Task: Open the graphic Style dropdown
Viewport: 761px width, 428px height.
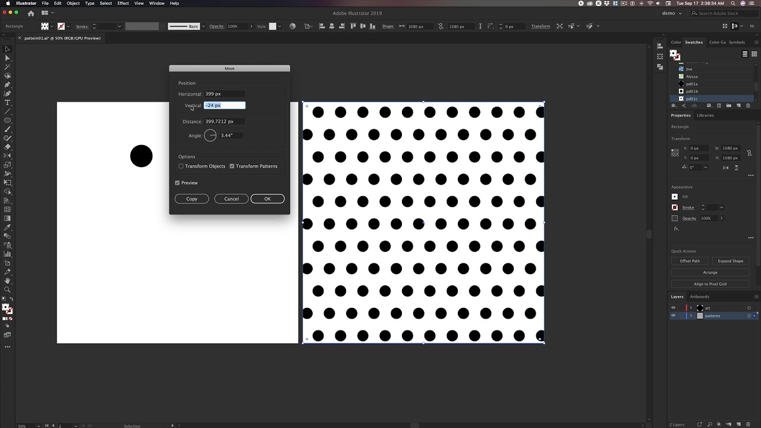Action: [281, 26]
